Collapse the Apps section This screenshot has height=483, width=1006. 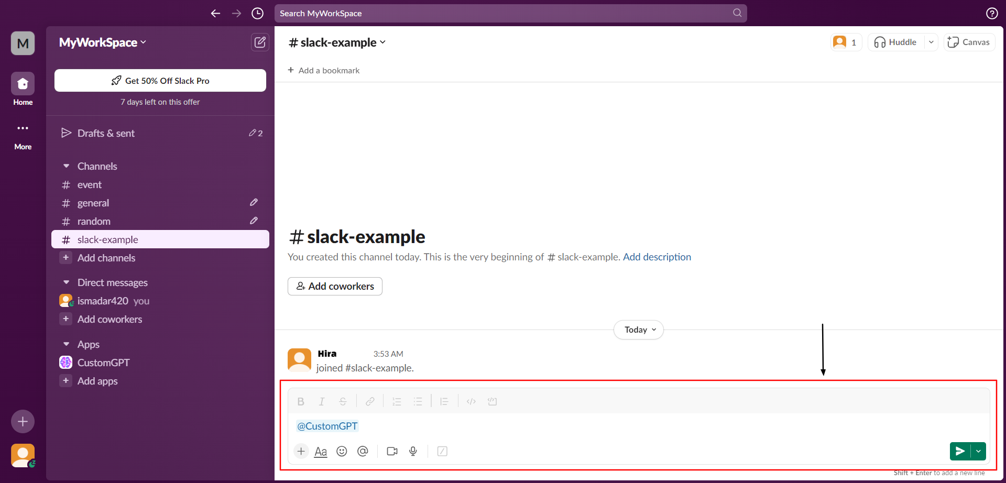67,344
